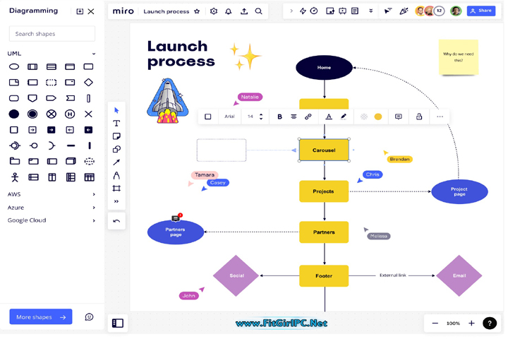Choose the text tool in the toolbar
508x339 pixels.
(x=116, y=124)
